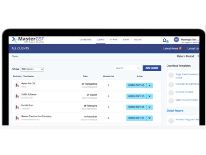
Task: Click Work On This for Naren Pvt Ltd
Action: click(x=136, y=86)
